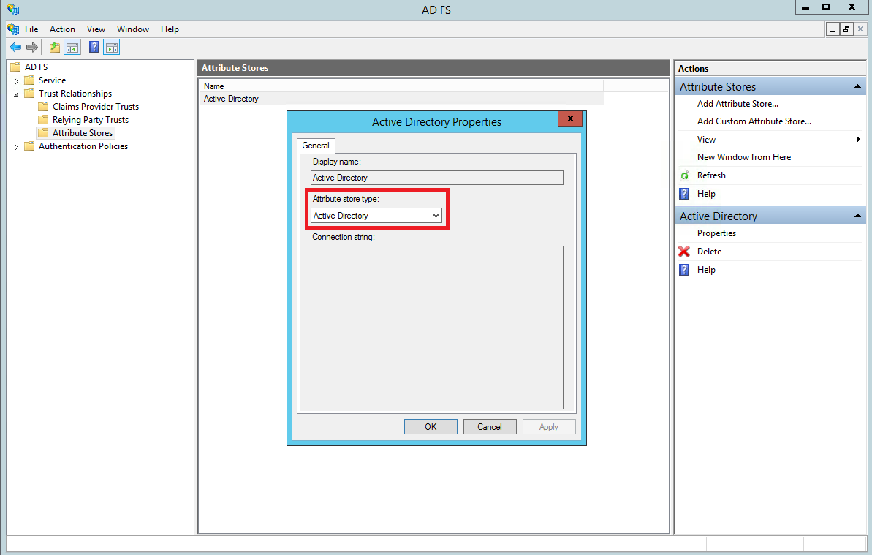The height and width of the screenshot is (555, 872).
Task: Click the Up One Level folder icon
Action: click(x=55, y=48)
